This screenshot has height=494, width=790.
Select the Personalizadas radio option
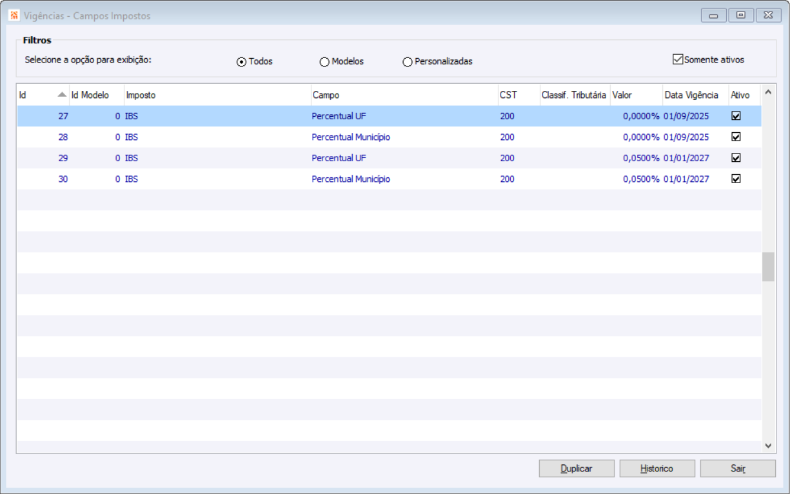437,62
